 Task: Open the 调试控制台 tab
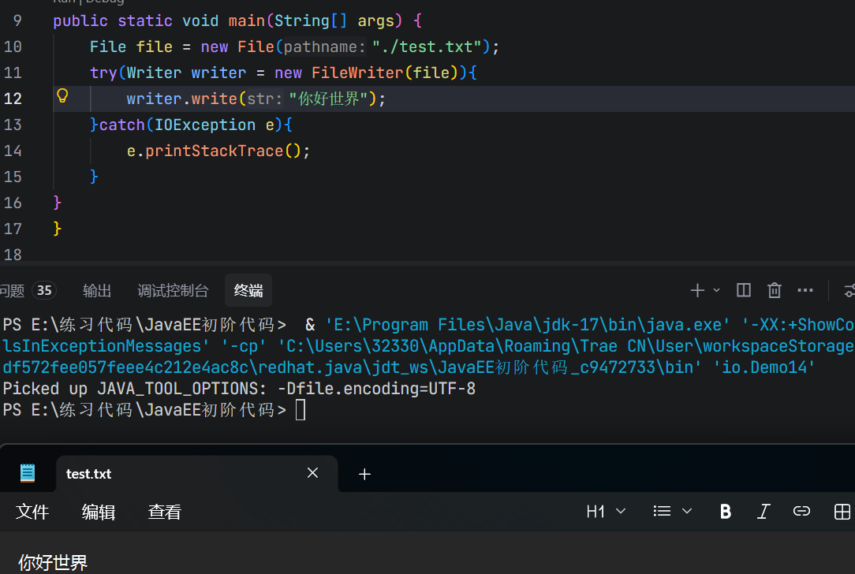(173, 291)
